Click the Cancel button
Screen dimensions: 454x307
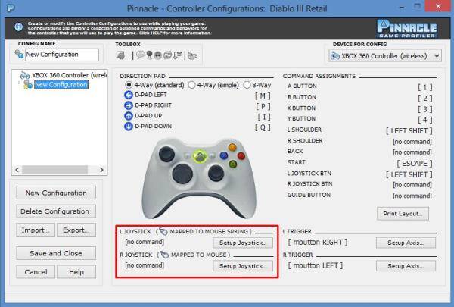coord(36,272)
